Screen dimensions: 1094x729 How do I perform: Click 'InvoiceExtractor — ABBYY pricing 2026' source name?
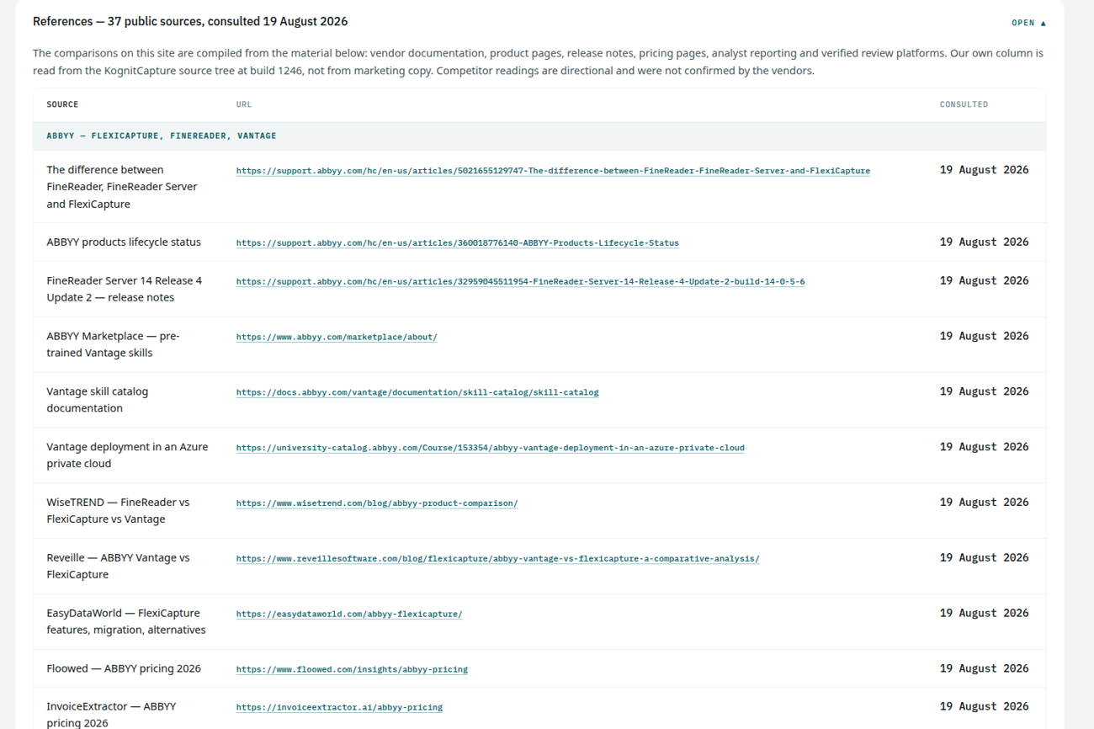coord(111,715)
